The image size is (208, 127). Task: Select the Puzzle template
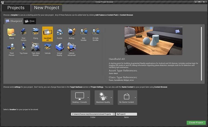[59, 34]
